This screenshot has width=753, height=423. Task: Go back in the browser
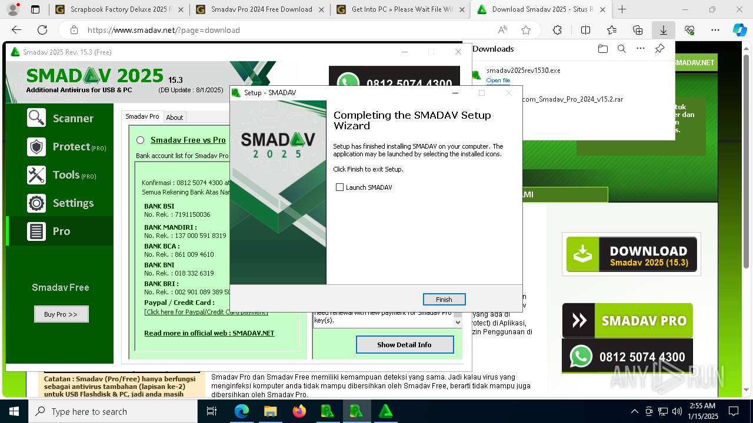16,30
